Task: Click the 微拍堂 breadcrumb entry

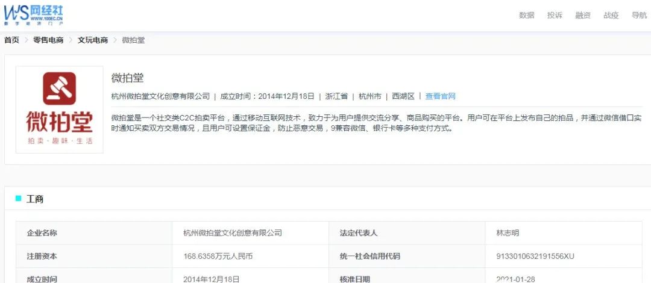Action: pyautogui.click(x=133, y=40)
